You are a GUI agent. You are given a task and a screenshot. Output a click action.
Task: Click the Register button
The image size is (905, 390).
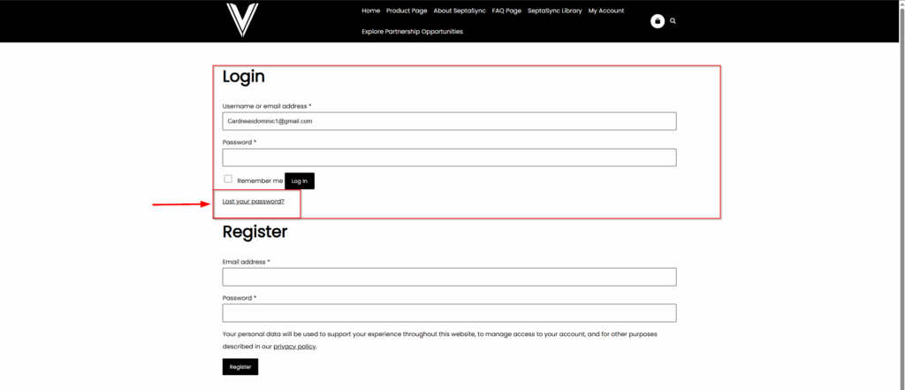point(240,367)
